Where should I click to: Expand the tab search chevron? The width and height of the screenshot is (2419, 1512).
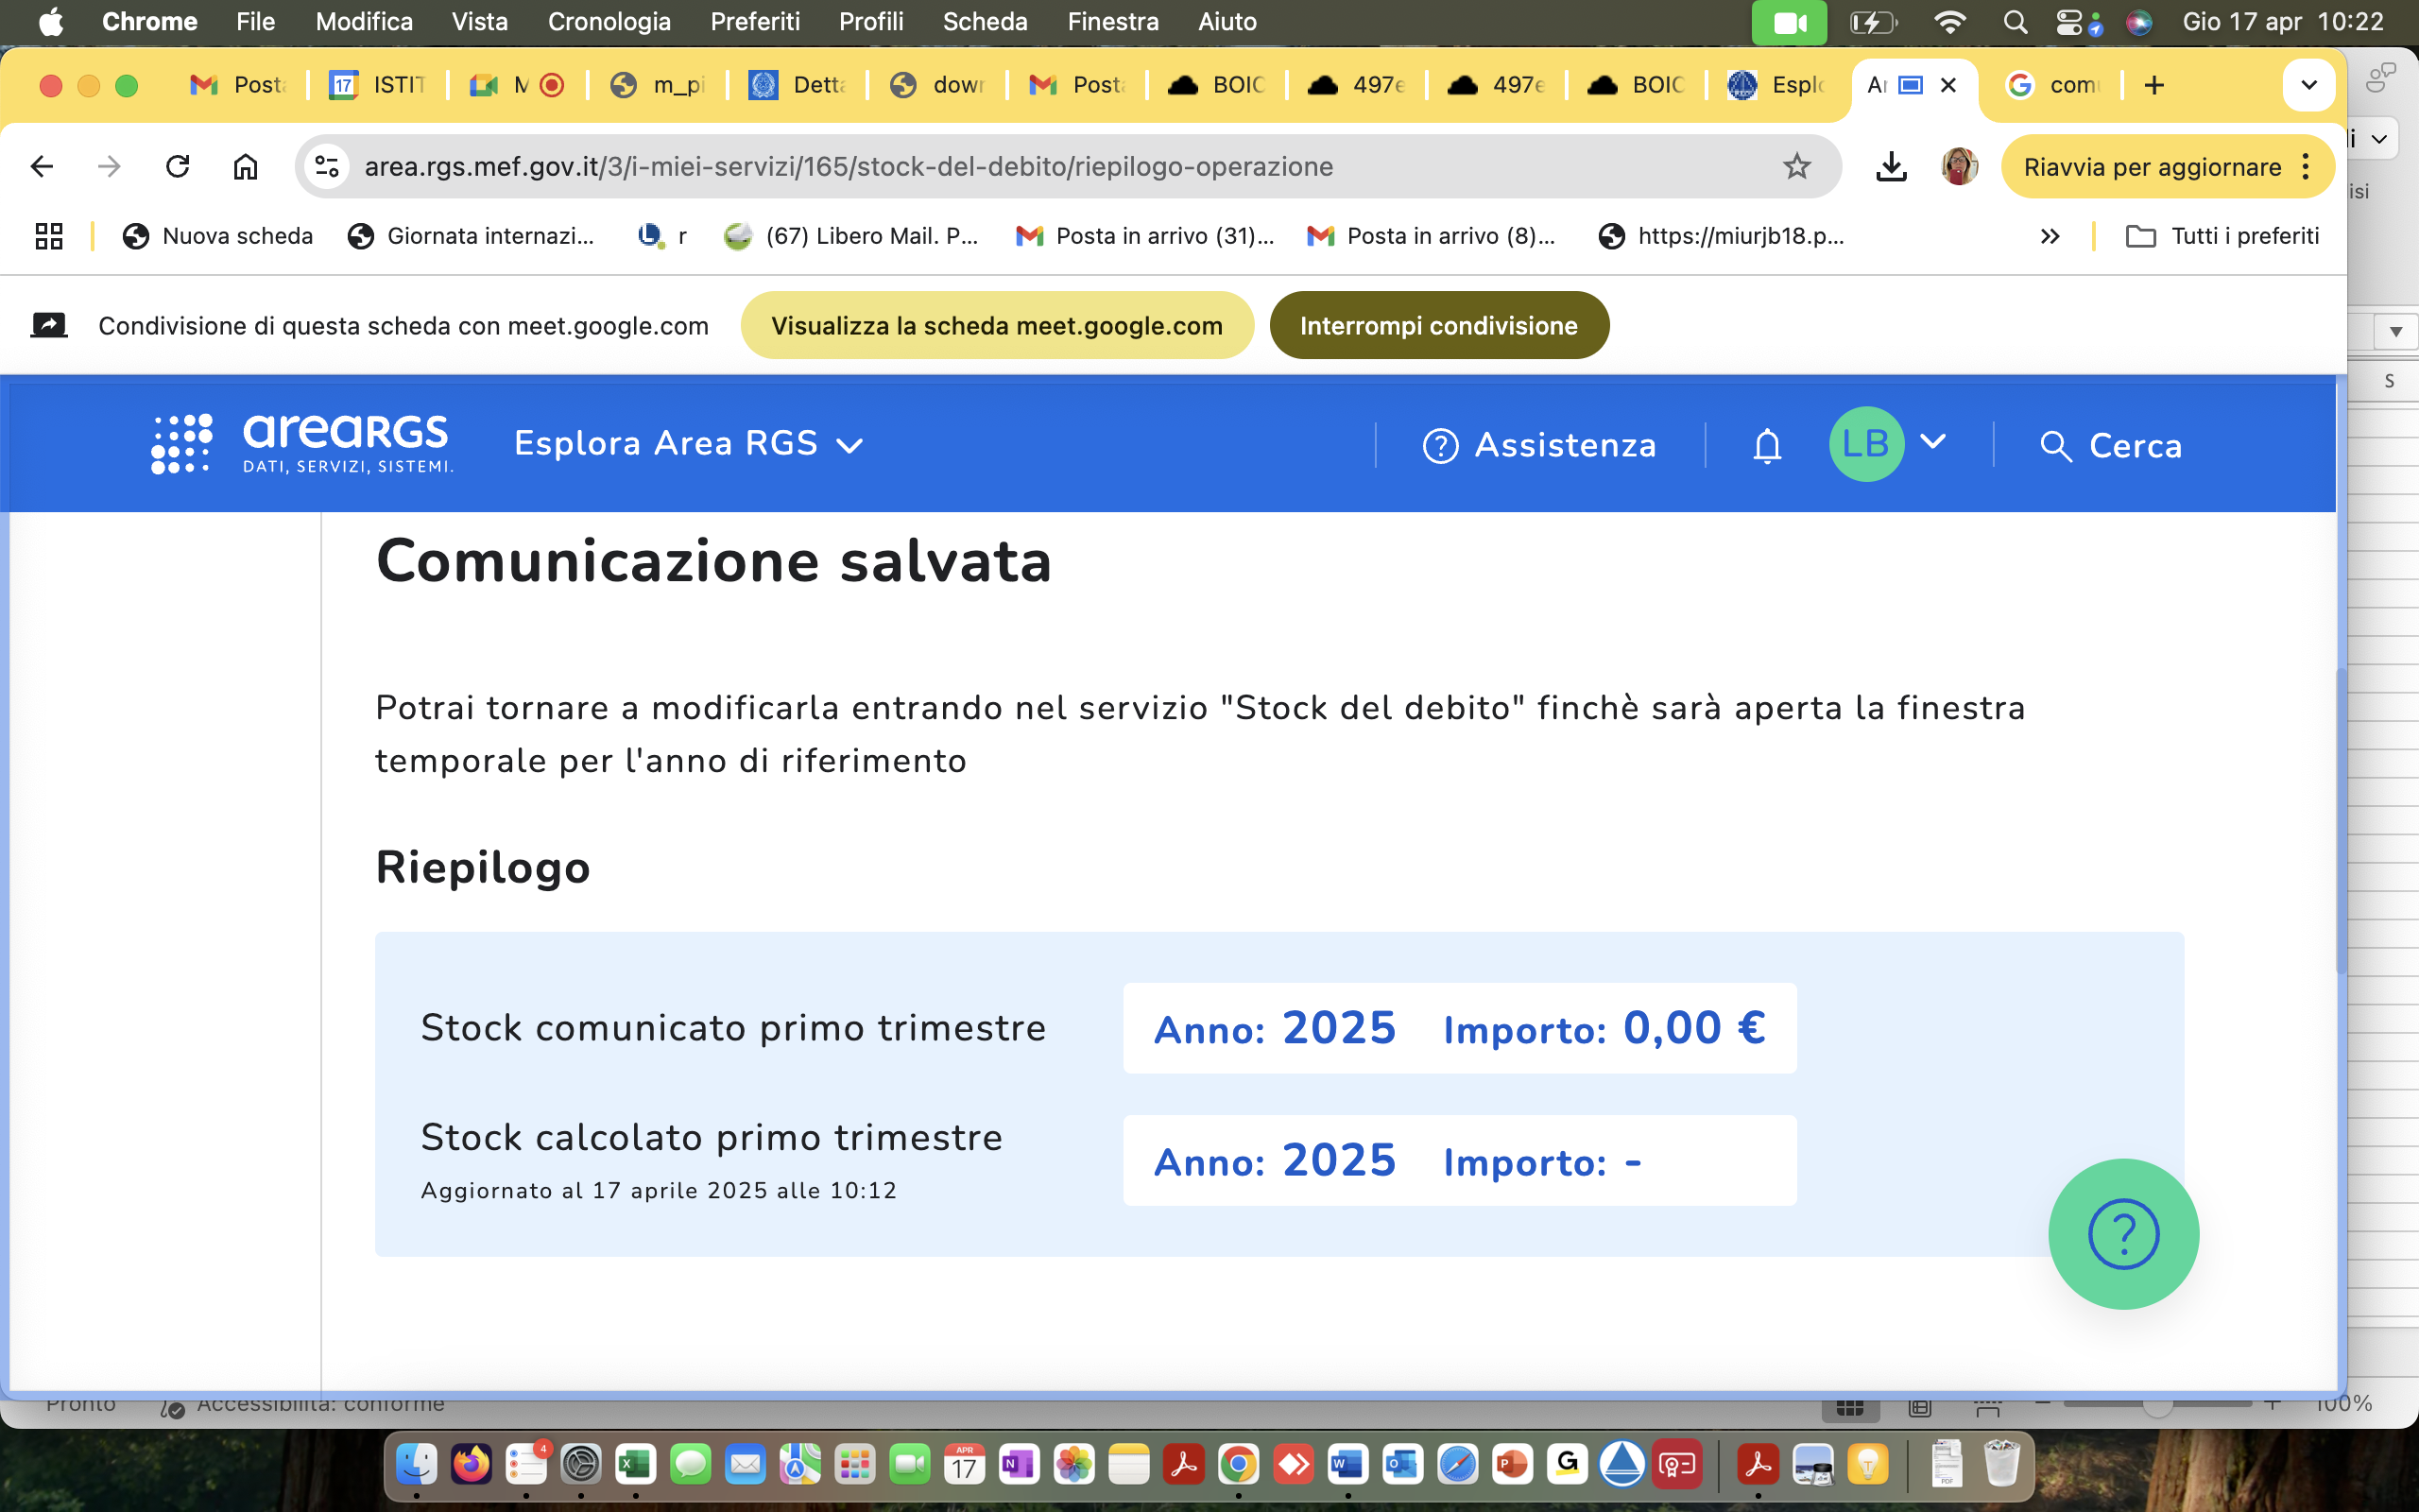[x=2308, y=85]
